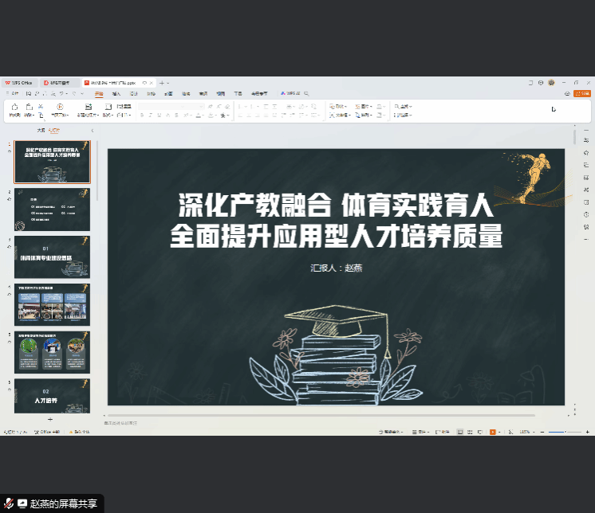This screenshot has height=513, width=595.
Task: Click the orange Share (分享) button
Action: (x=581, y=93)
